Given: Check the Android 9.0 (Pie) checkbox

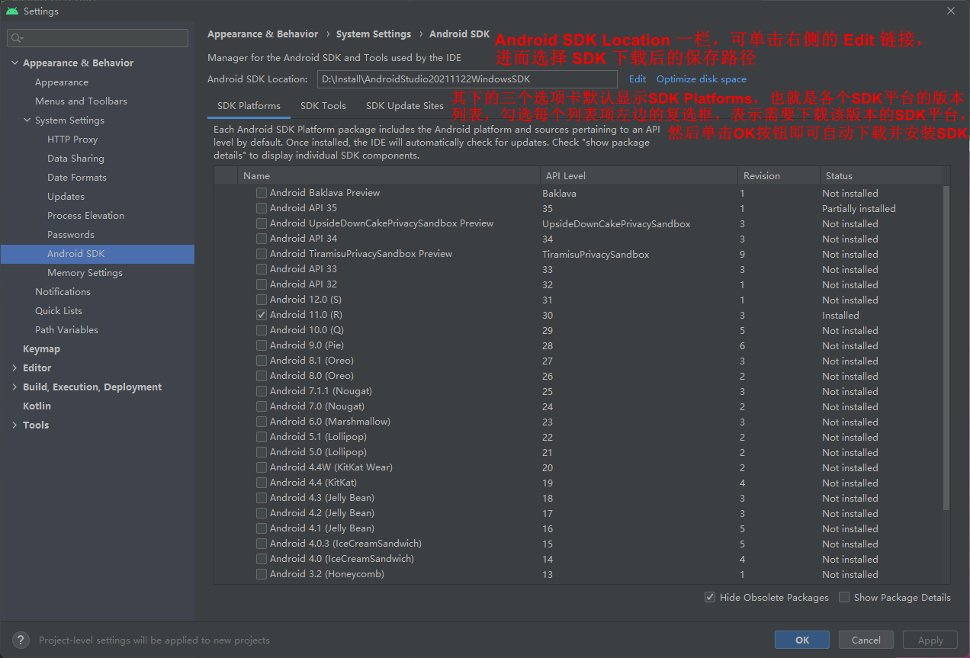Looking at the screenshot, I should (262, 345).
